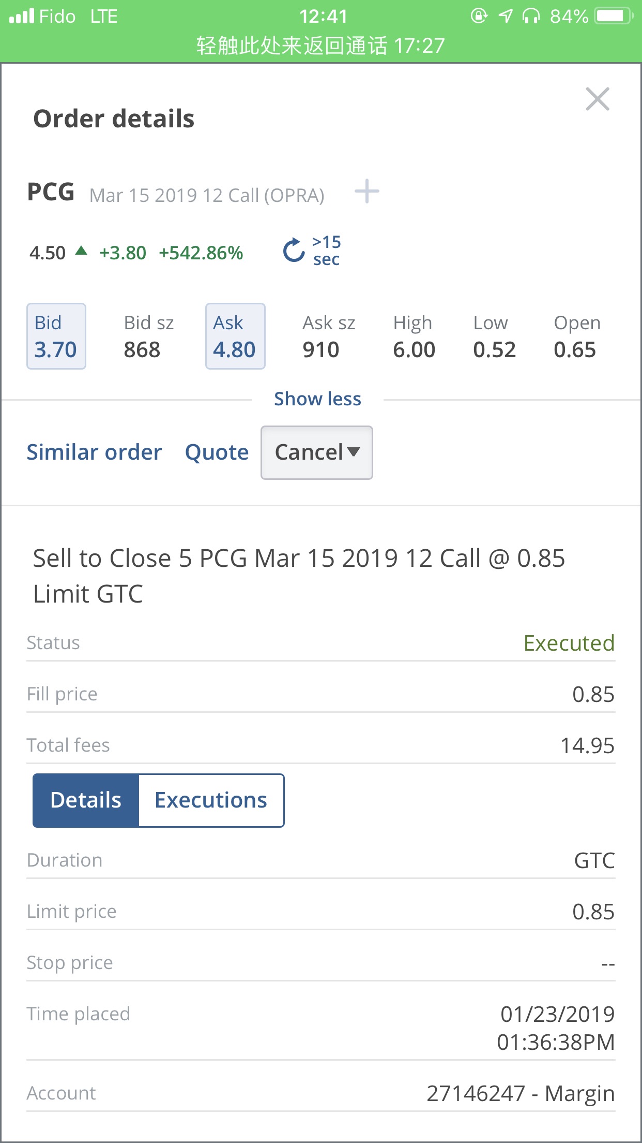Collapse quote details with Show less

tap(317, 399)
